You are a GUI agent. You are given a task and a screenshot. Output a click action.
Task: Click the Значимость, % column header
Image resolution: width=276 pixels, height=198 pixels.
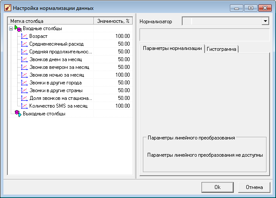click(x=113, y=21)
